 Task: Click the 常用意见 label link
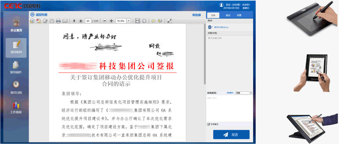click(230, 93)
